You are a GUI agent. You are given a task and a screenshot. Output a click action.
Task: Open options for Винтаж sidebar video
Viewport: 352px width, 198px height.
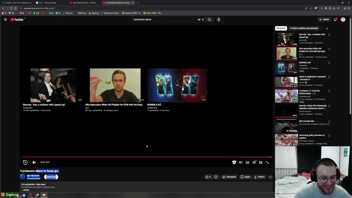(x=329, y=35)
